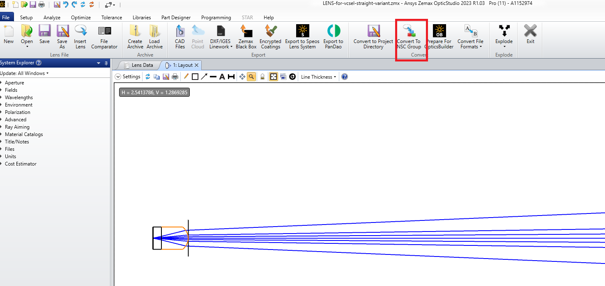Open the Part Designer ribbon tab
The width and height of the screenshot is (605, 286).
tap(176, 18)
